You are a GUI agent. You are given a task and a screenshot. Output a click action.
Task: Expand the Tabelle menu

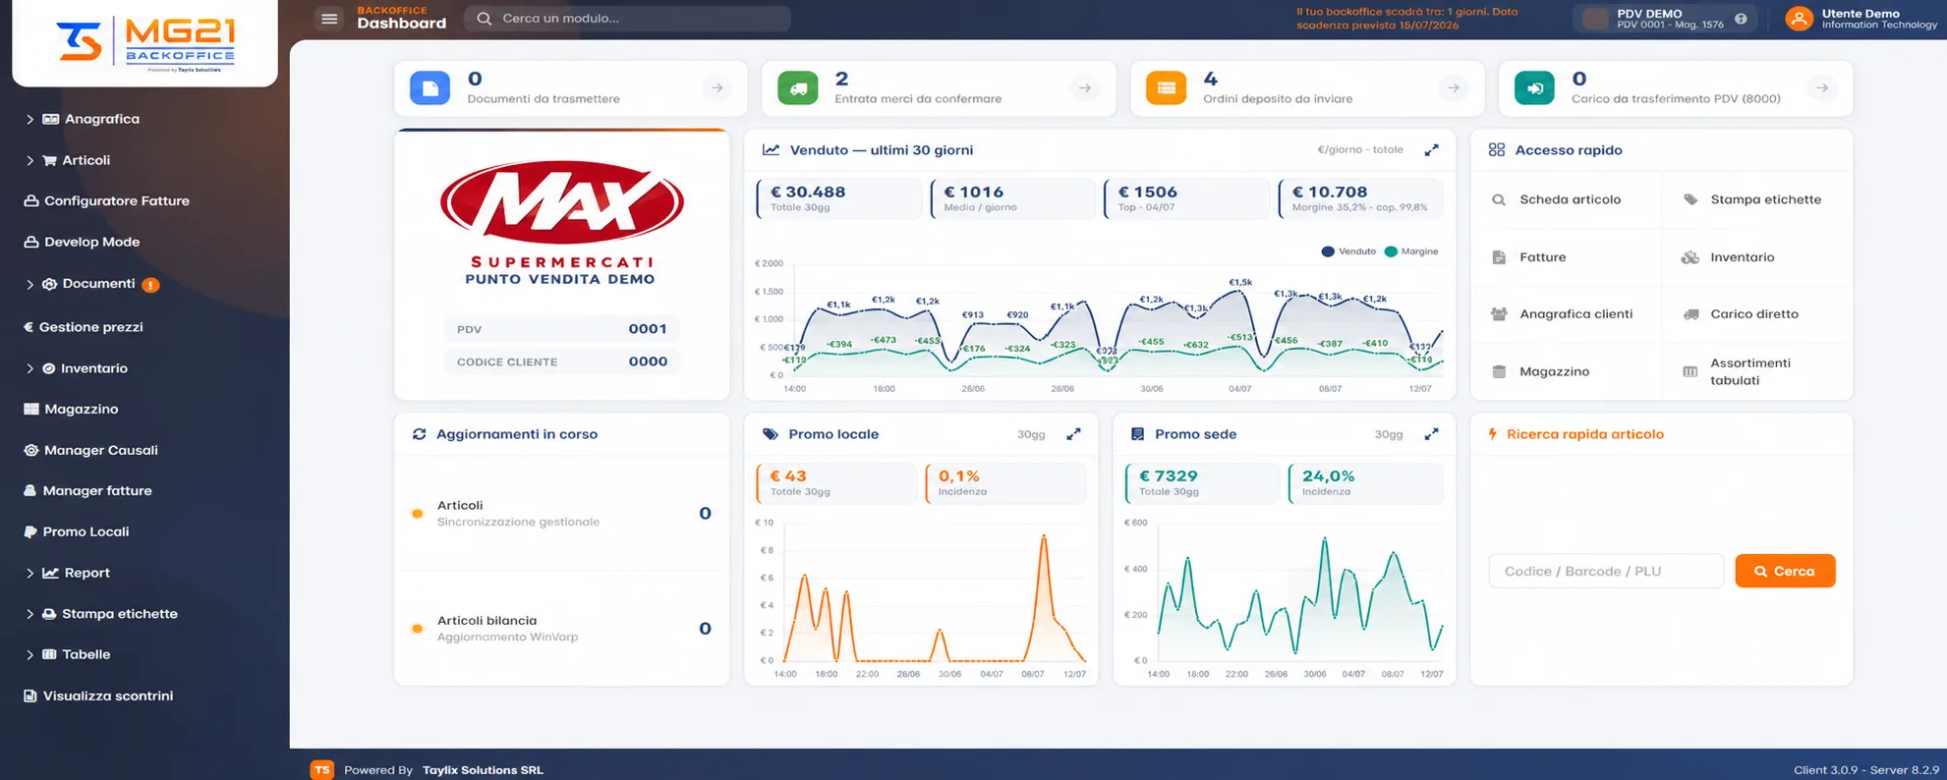click(68, 654)
